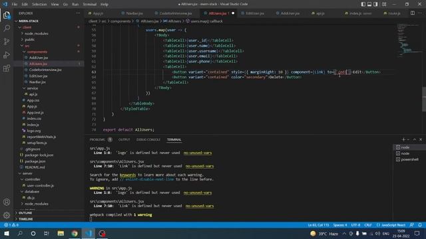Screen dimensions: 426x239
Task: Open the Debug Console panel tab
Action: point(148,139)
